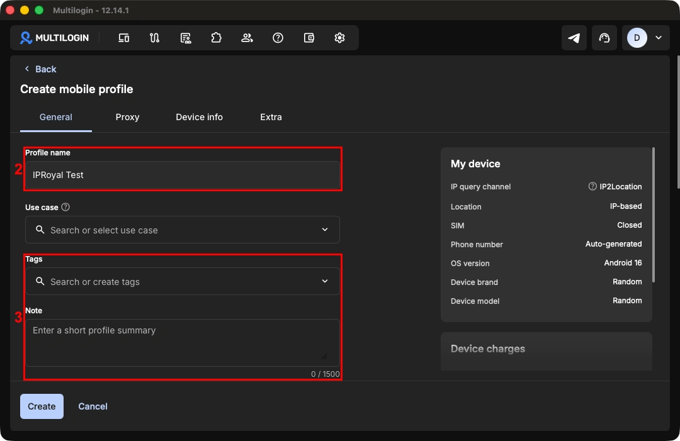Click the Cancel button

click(93, 406)
